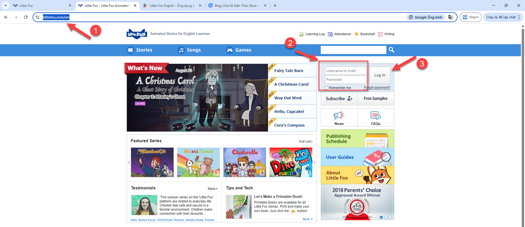Image resolution: width=525 pixels, height=227 pixels.
Task: Switch to the Blog Chia Sẻ Kiến Thức tab
Action: pos(236,6)
